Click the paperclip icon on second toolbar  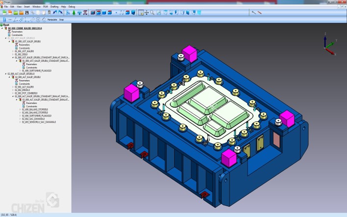click(x=4, y=20)
